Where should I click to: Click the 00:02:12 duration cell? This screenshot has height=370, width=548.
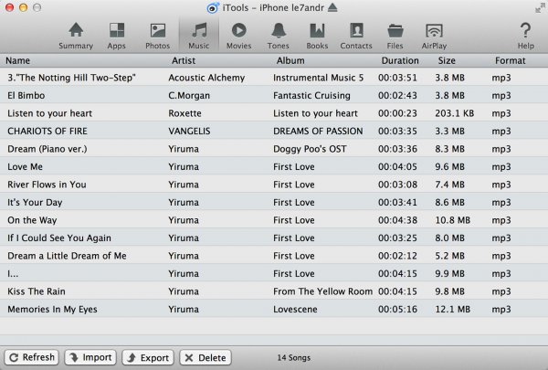point(397,256)
